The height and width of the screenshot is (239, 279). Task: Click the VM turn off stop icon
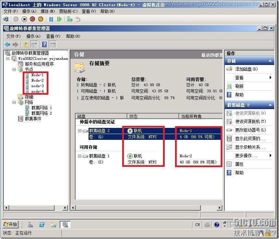24,19
